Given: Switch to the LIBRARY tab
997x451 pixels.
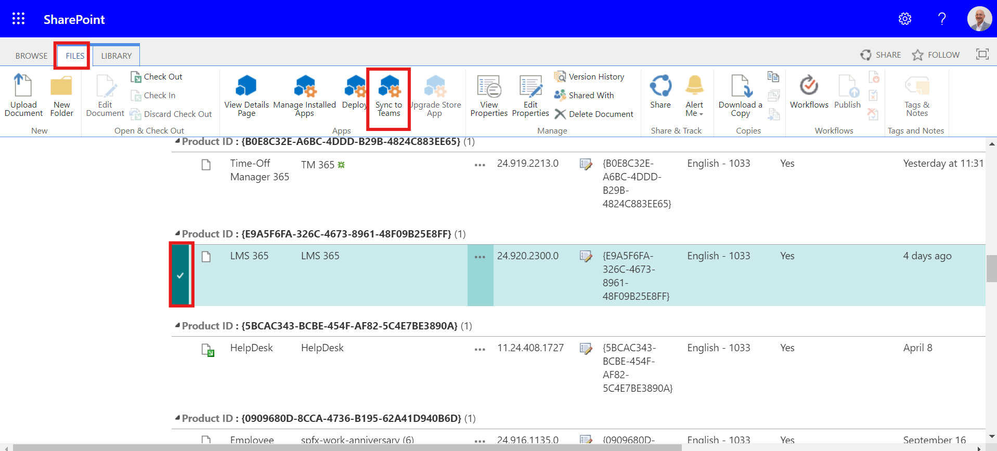Looking at the screenshot, I should 116,56.
